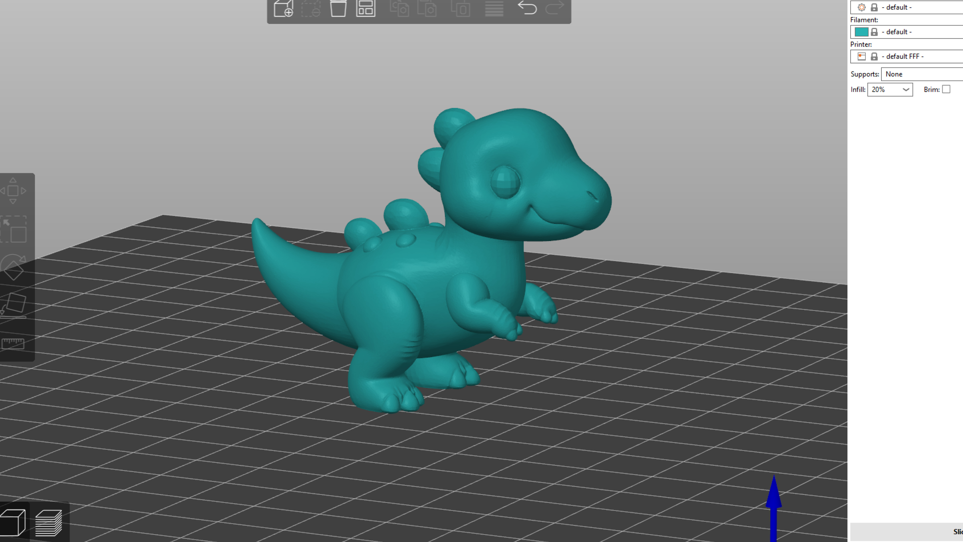Enable the Brim checkbox
This screenshot has width=963, height=542.
(x=946, y=89)
